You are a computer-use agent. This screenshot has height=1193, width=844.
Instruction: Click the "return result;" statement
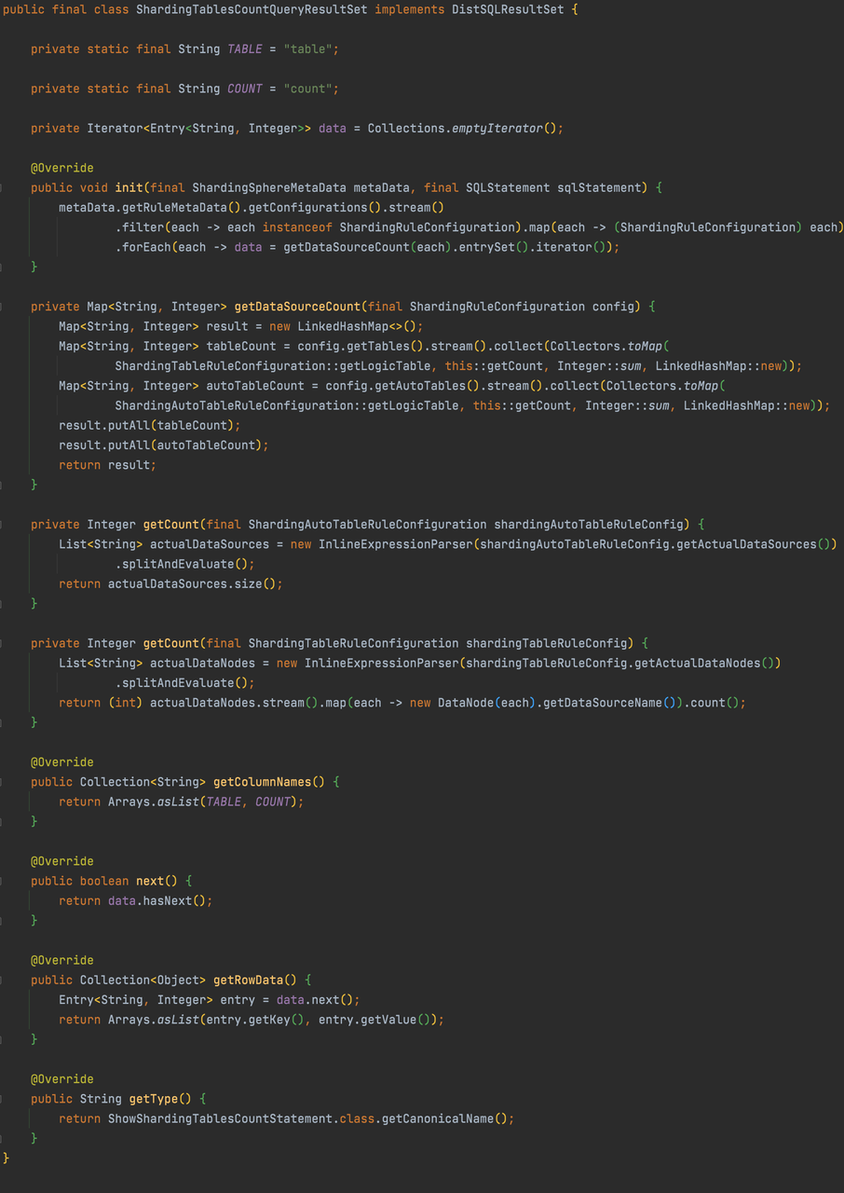(108, 465)
